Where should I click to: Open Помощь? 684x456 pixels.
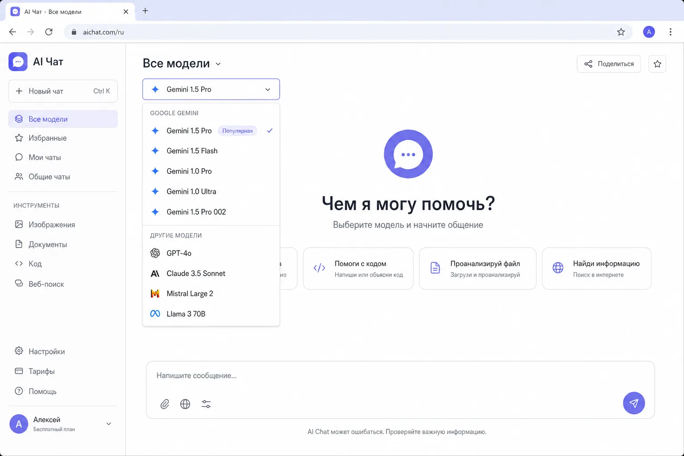(63, 391)
